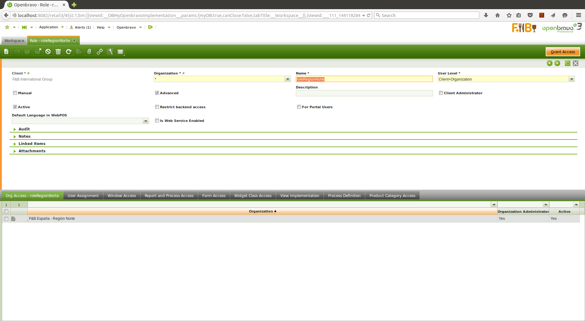Open the Default Language in WebPOS dropdown
The width and height of the screenshot is (585, 321).
tap(146, 121)
